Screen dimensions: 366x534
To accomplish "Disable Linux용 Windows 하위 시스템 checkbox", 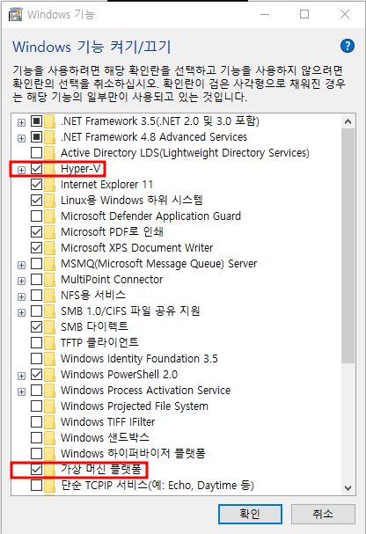I will [36, 201].
